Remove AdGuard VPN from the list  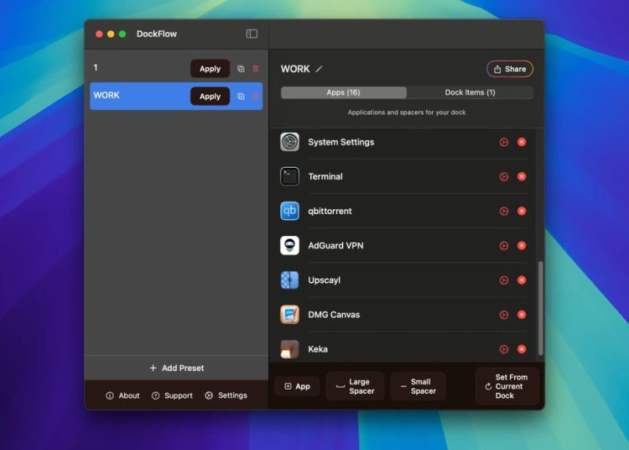[522, 246]
